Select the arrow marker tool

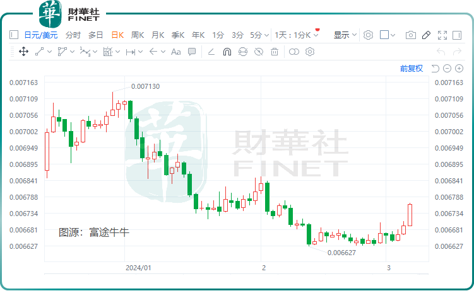(153, 52)
